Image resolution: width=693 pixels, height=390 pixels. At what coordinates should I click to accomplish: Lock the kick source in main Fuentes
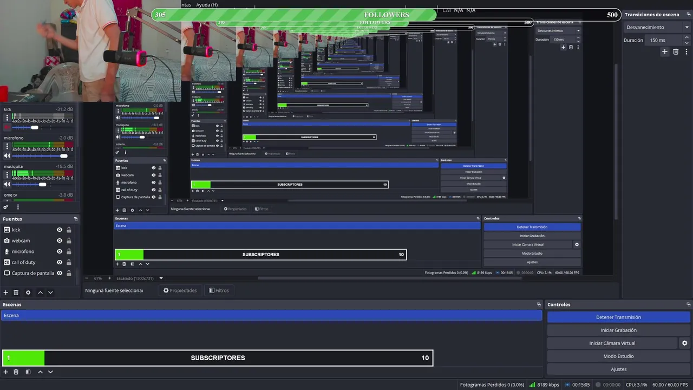pyautogui.click(x=69, y=230)
